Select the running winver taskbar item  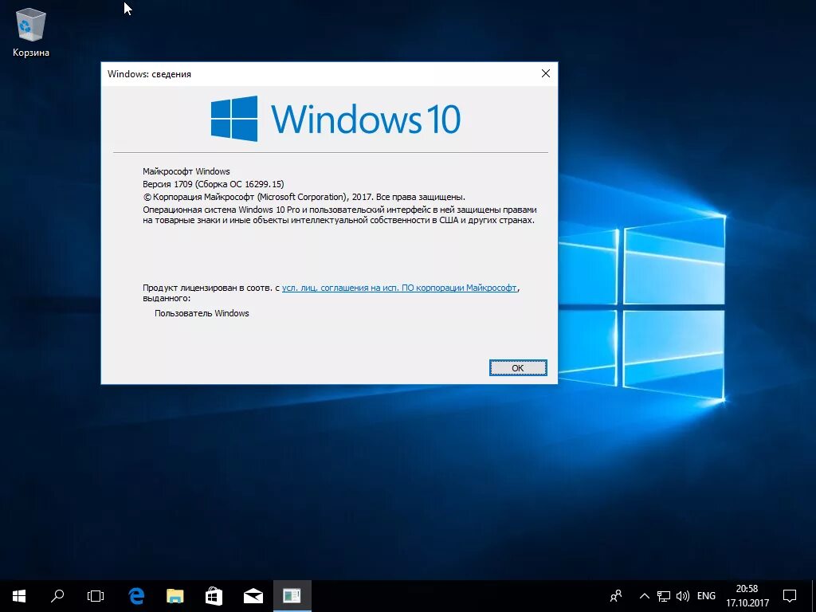(x=292, y=596)
